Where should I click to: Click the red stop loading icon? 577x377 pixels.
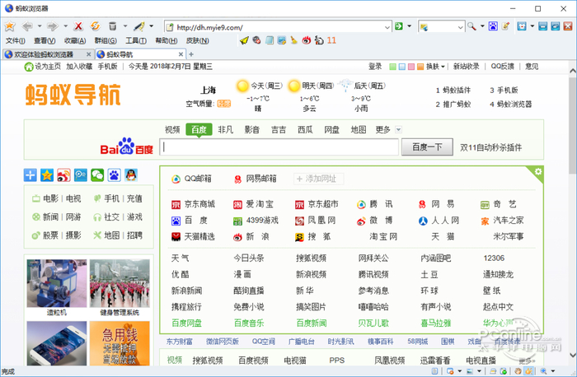pyautogui.click(x=78, y=26)
